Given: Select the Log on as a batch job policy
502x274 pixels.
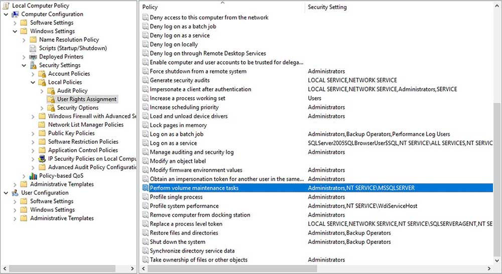Looking at the screenshot, I should pos(176,134).
